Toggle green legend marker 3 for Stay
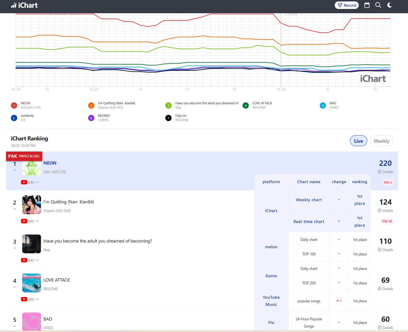 click(168, 105)
